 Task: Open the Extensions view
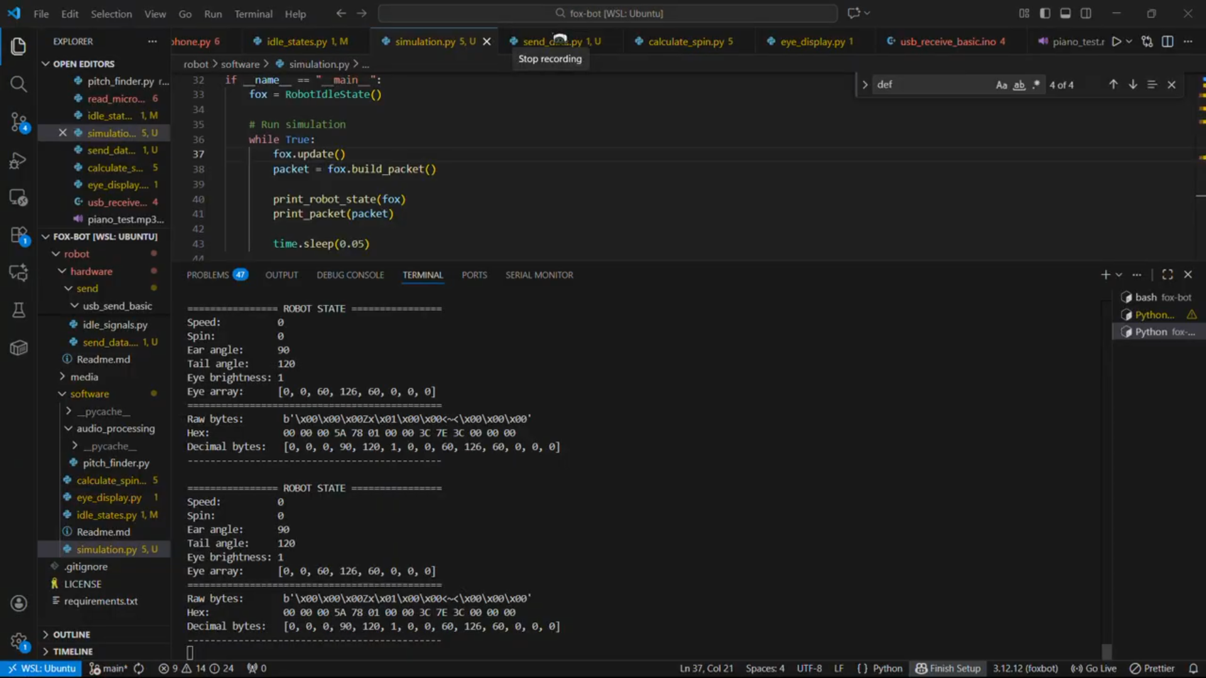[18, 235]
